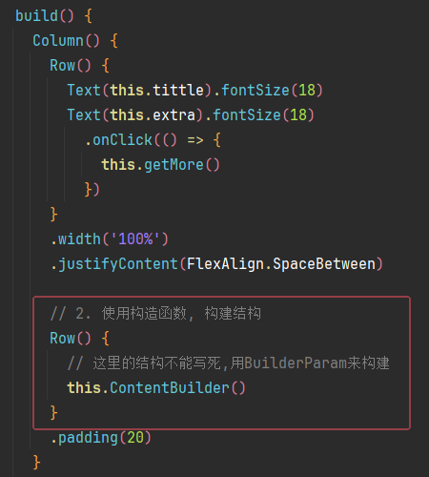Click the second Row() in red box

click(x=71, y=339)
